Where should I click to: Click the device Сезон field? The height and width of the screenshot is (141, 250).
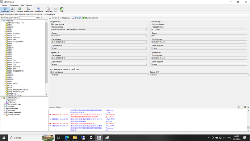99,36
